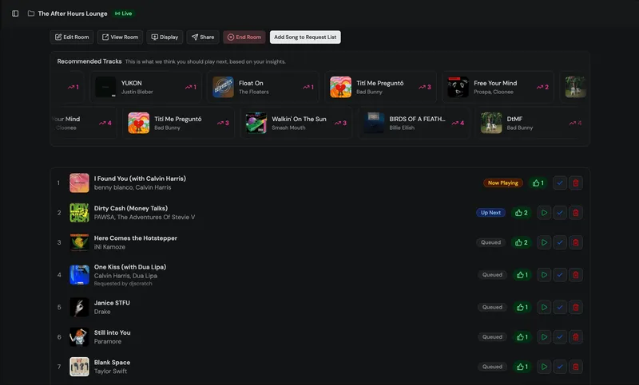
Task: Click The After Hours Lounge title
Action: [x=73, y=14]
